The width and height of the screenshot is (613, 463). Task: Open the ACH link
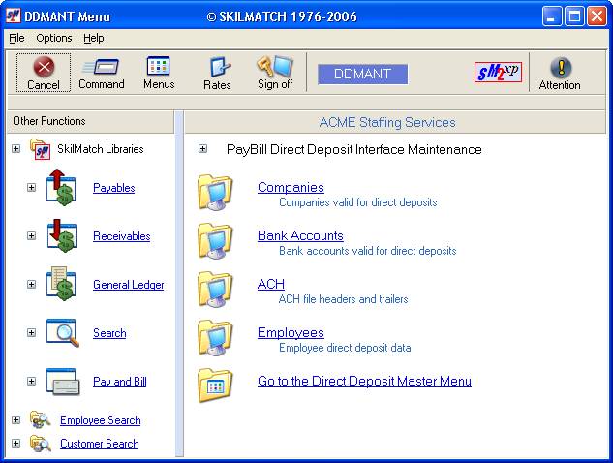click(x=271, y=285)
